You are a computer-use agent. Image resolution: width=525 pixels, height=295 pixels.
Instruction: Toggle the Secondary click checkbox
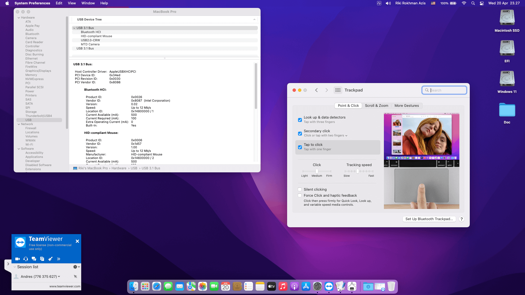tap(300, 134)
